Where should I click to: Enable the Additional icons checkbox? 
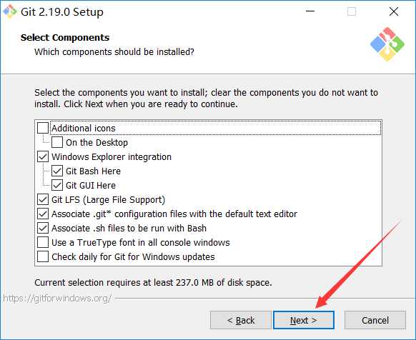43,128
